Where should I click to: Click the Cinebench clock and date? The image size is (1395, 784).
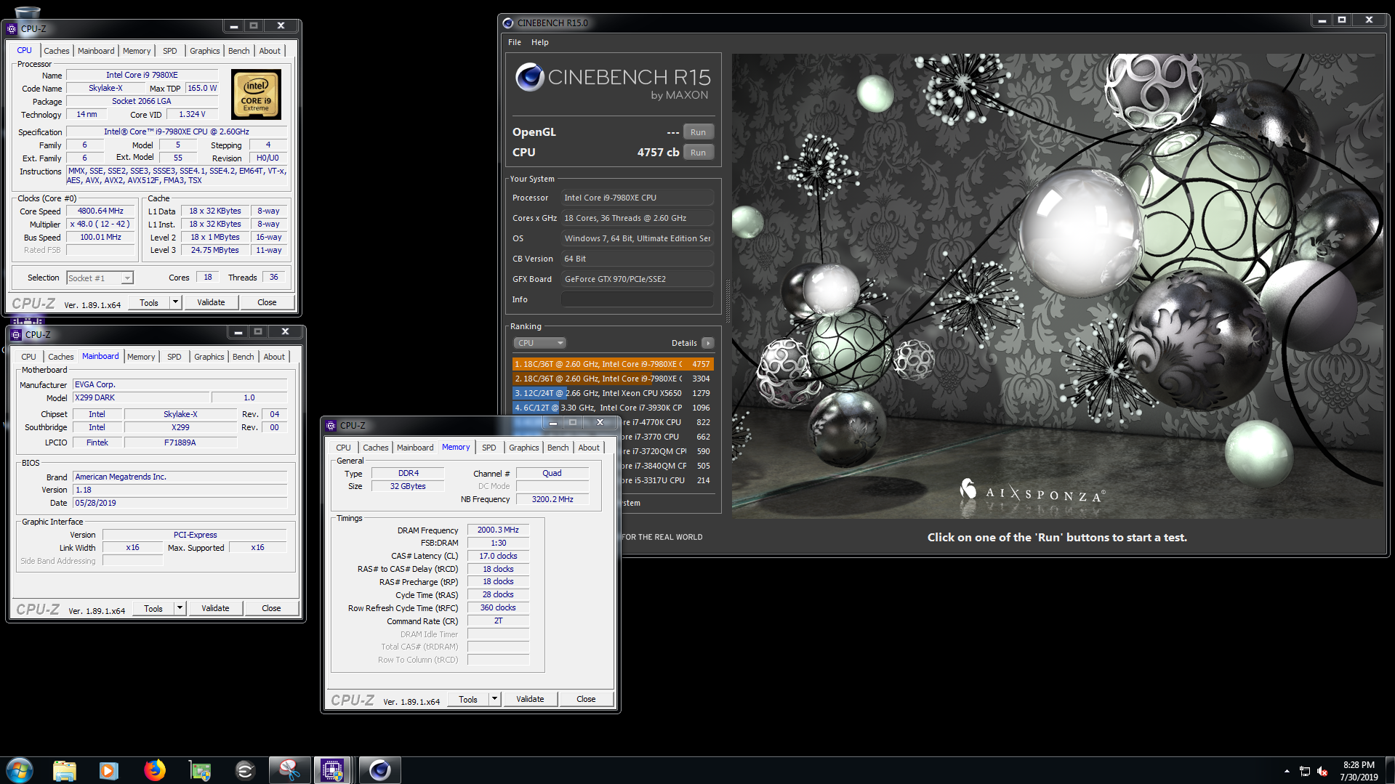[1359, 770]
